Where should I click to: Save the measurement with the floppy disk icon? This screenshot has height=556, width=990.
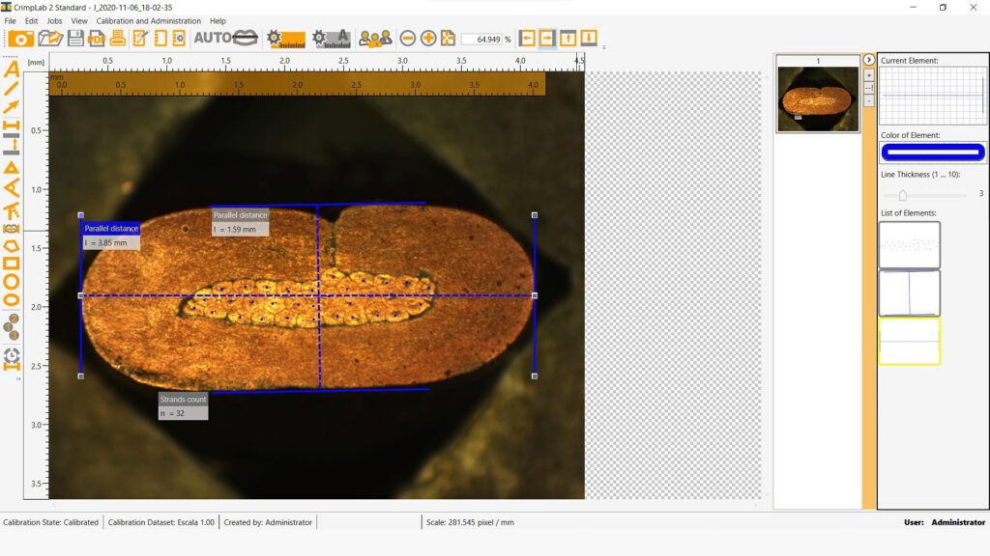(x=75, y=39)
